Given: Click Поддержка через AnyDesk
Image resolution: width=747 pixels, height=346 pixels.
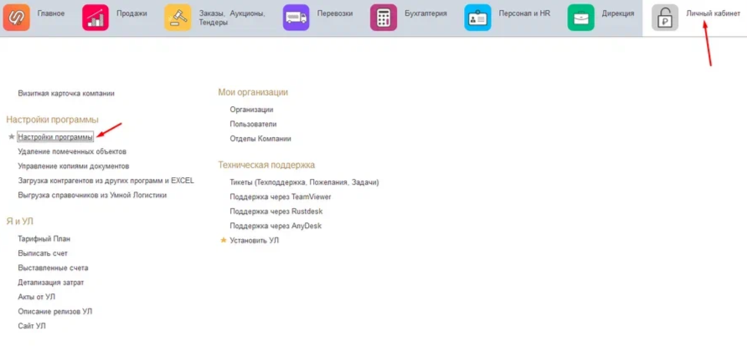Looking at the screenshot, I should click(x=276, y=226).
